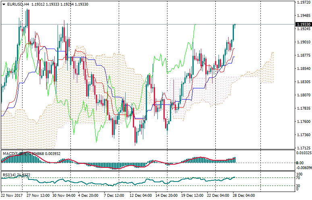Click the RSI 70 level label
The image size is (312, 200).
[x=299, y=177]
